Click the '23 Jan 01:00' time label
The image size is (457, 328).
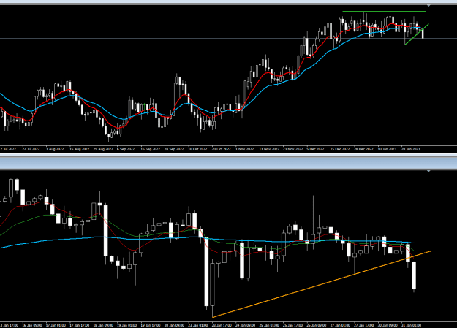pyautogui.click(x=198, y=325)
